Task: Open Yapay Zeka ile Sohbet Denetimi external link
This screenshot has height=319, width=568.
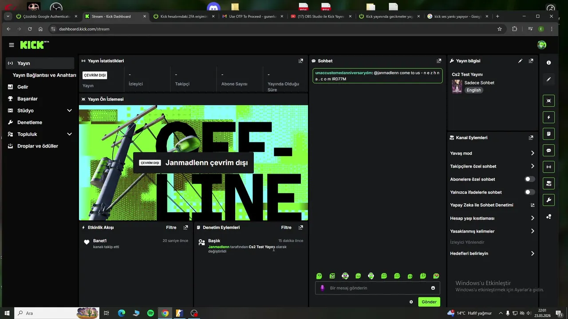Action: click(532, 205)
